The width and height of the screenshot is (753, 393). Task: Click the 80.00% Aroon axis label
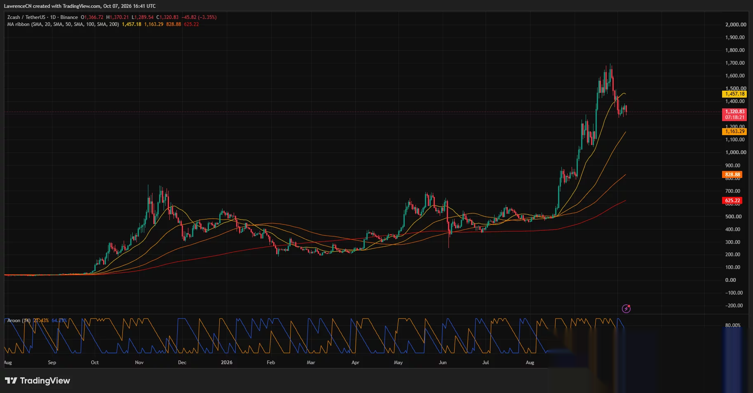pos(733,325)
